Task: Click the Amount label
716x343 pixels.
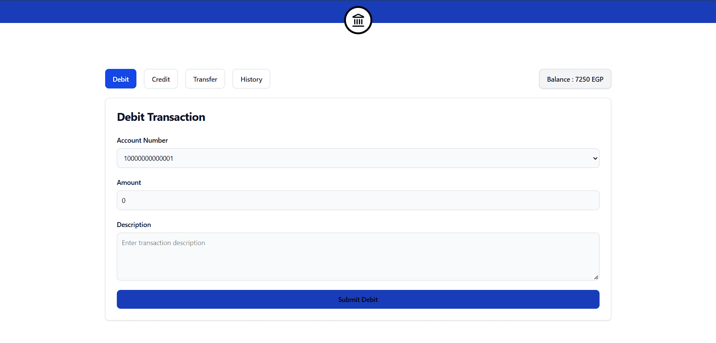Action: pyautogui.click(x=129, y=183)
